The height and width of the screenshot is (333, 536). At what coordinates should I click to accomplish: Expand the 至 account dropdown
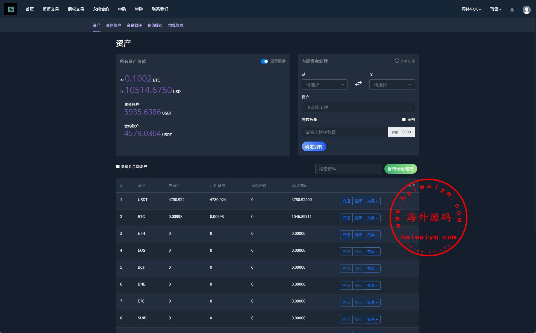tap(392, 85)
